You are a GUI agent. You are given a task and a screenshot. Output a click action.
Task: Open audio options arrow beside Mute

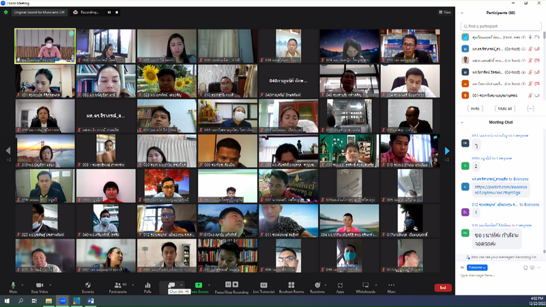[x=23, y=285]
